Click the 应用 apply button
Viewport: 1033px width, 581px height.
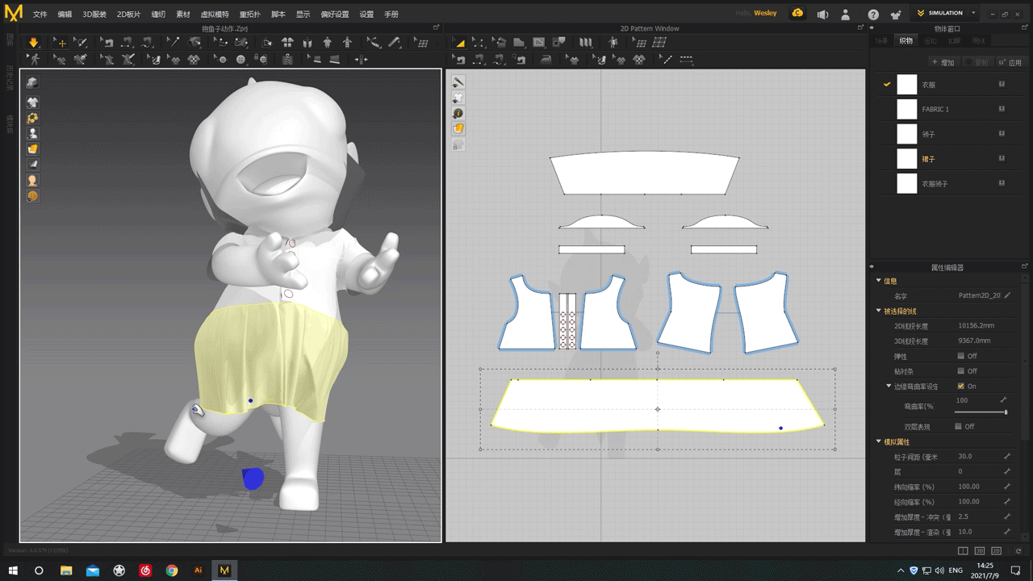coord(1010,62)
